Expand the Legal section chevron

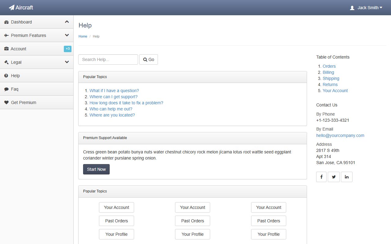pyautogui.click(x=67, y=62)
